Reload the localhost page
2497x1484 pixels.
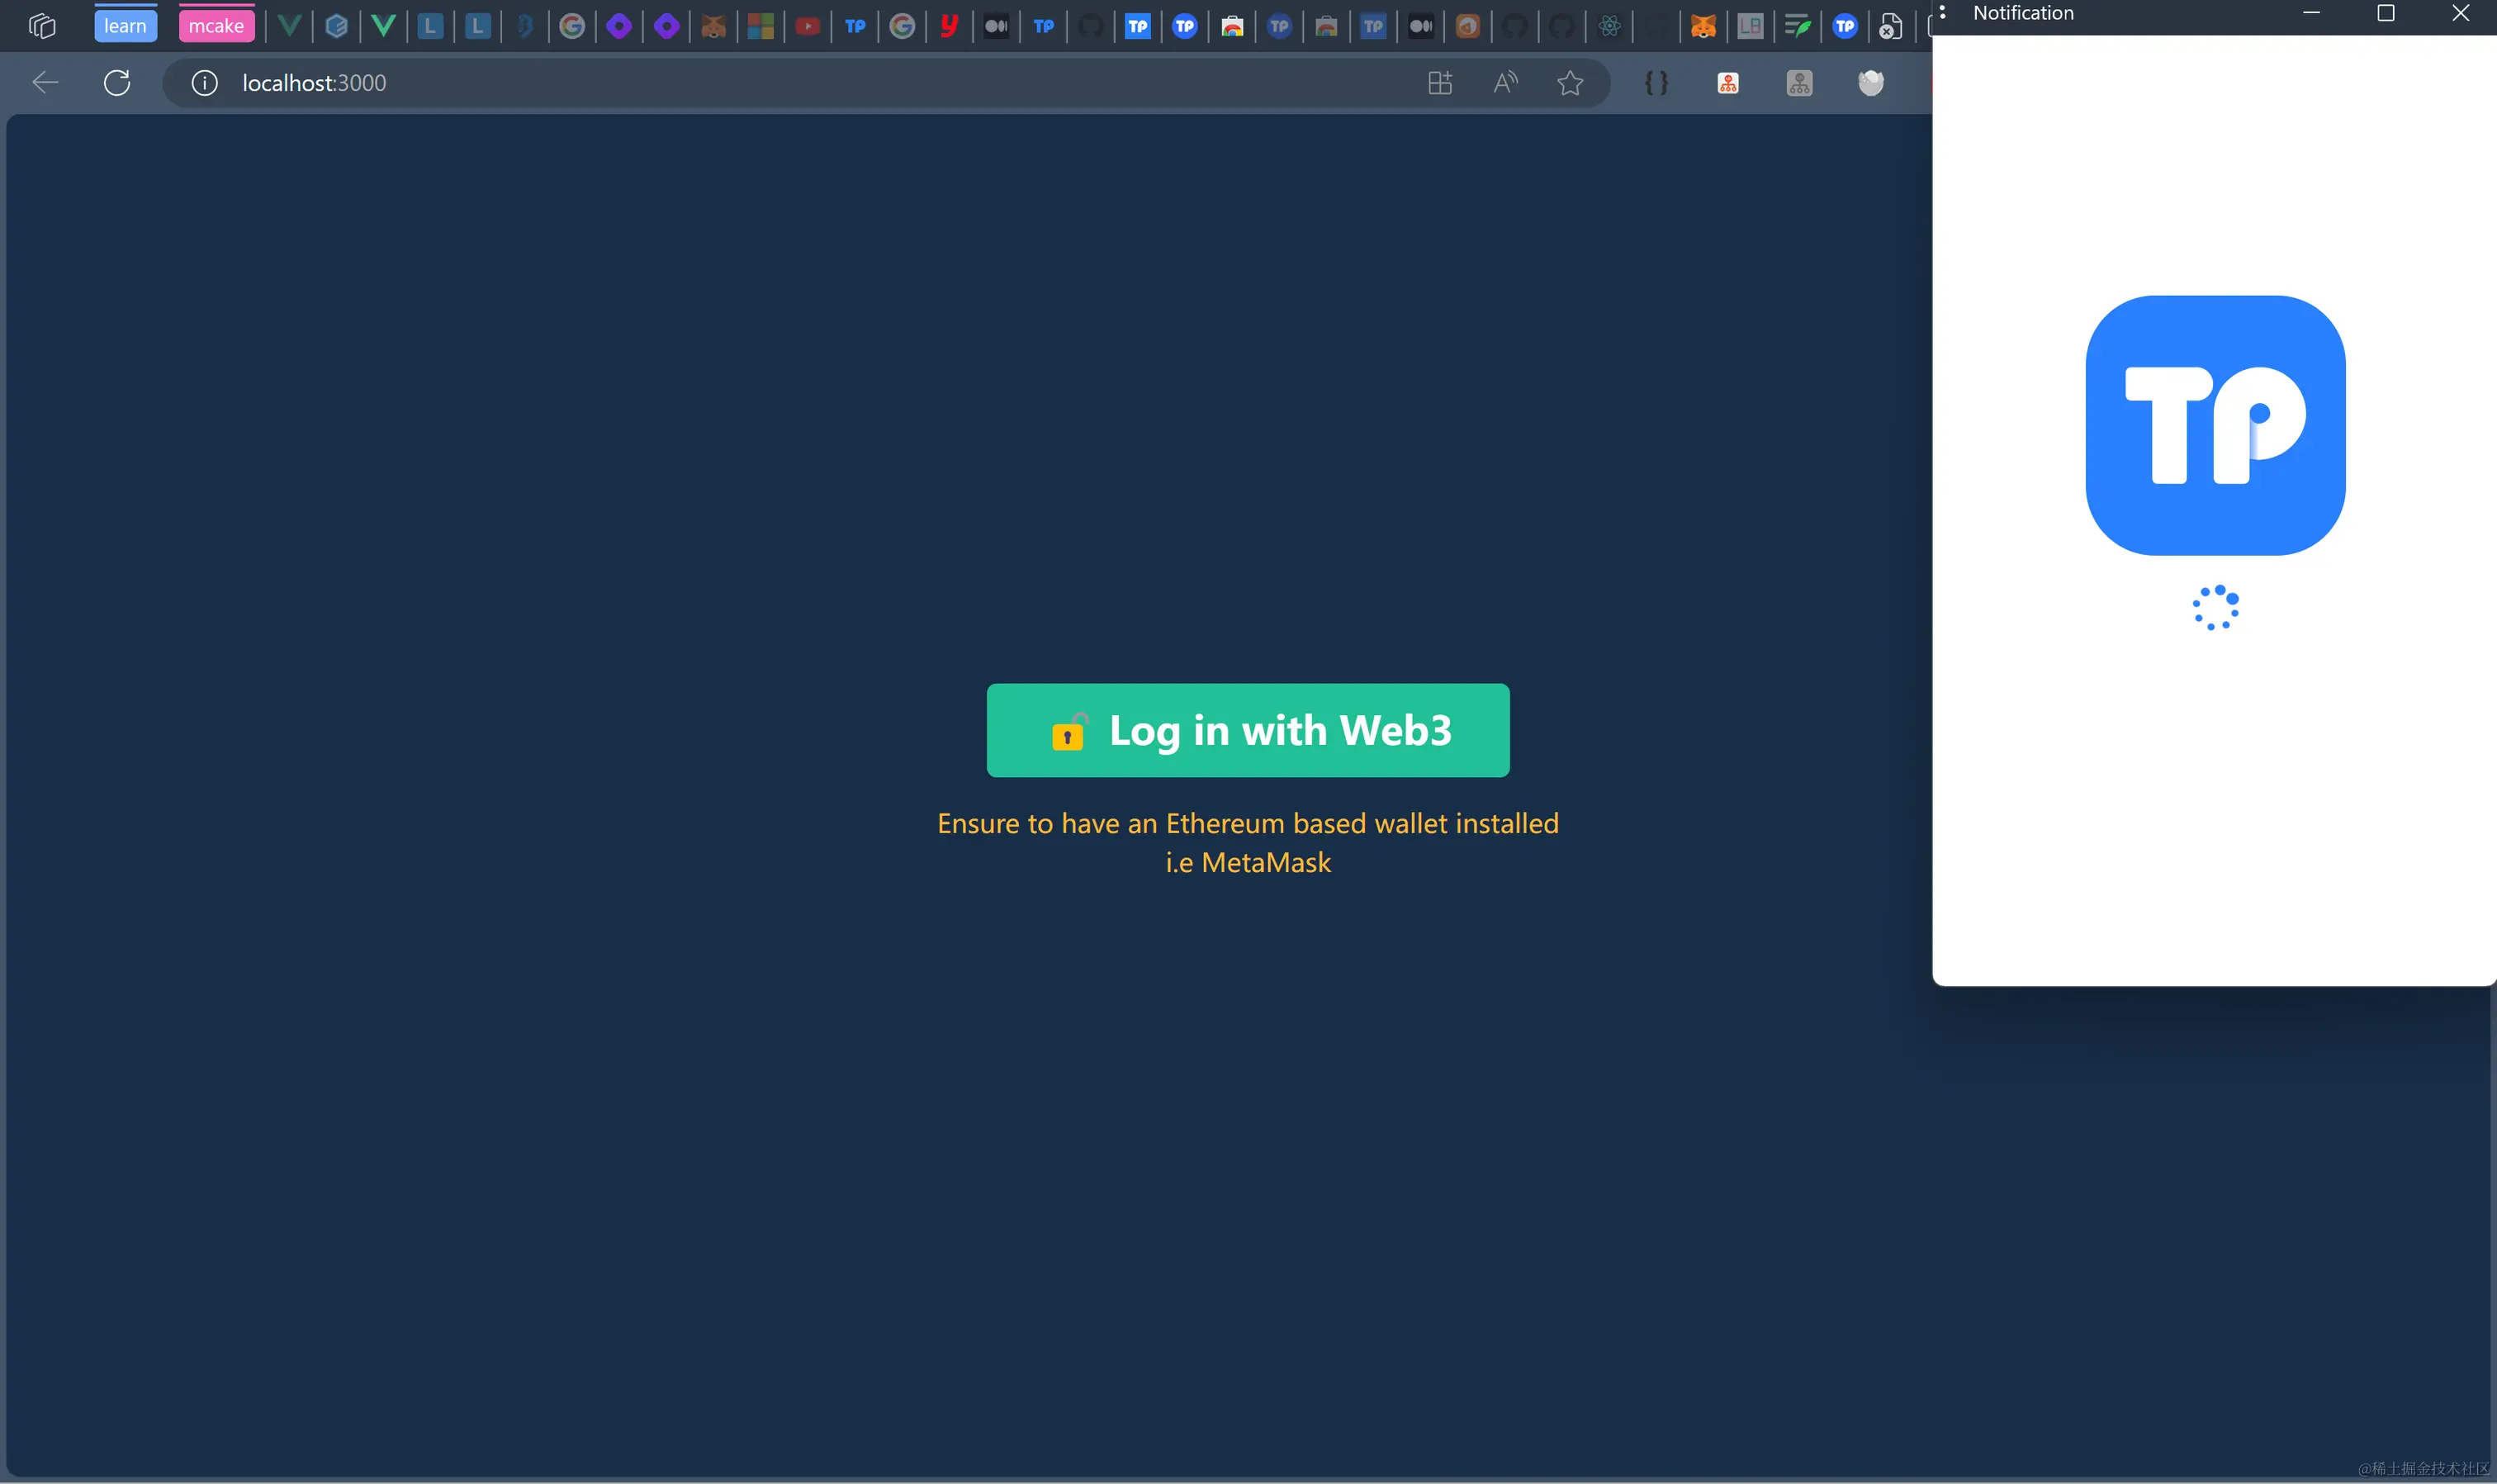pos(117,83)
